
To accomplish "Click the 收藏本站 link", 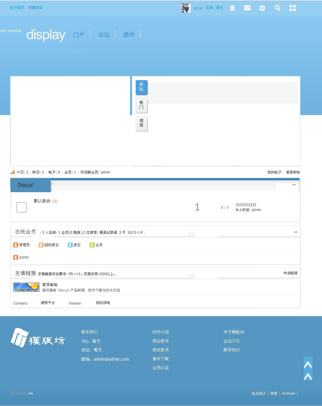I will click(36, 8).
